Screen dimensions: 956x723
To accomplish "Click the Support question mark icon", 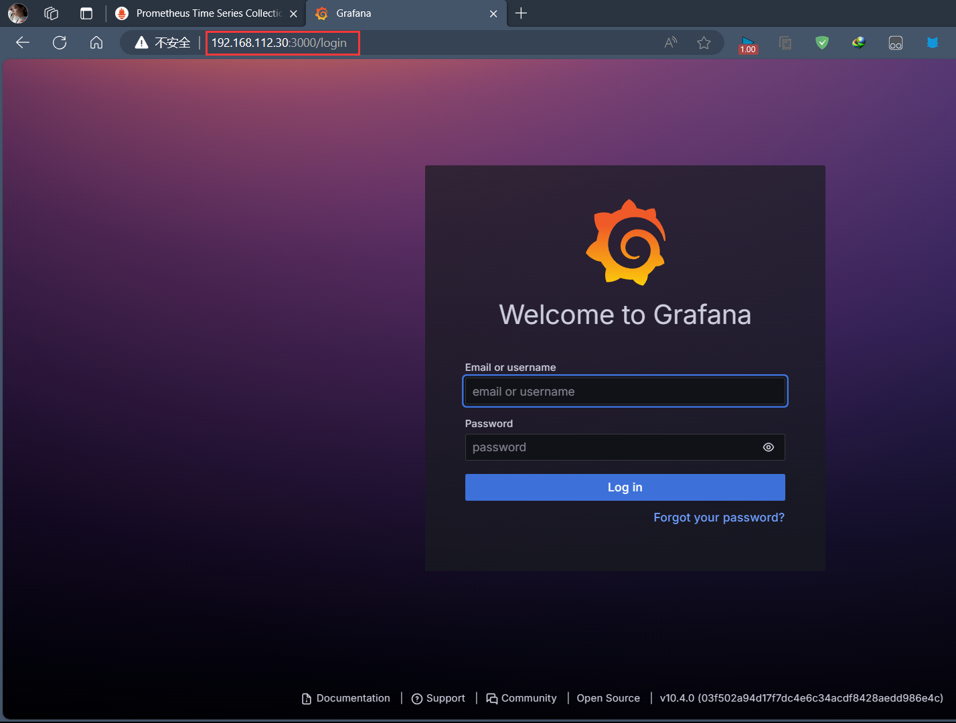I will (x=417, y=698).
